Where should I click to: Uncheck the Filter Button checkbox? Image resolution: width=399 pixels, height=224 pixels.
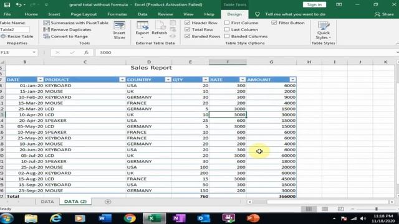274,23
